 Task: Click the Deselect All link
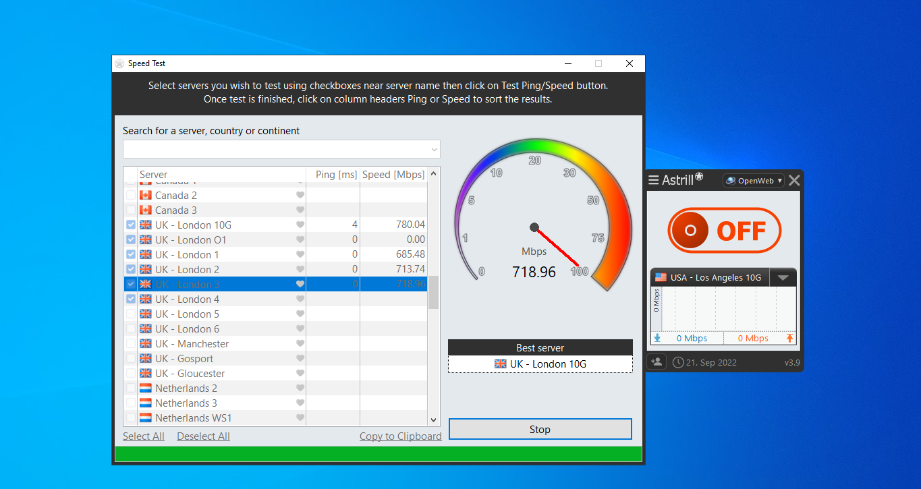point(203,436)
